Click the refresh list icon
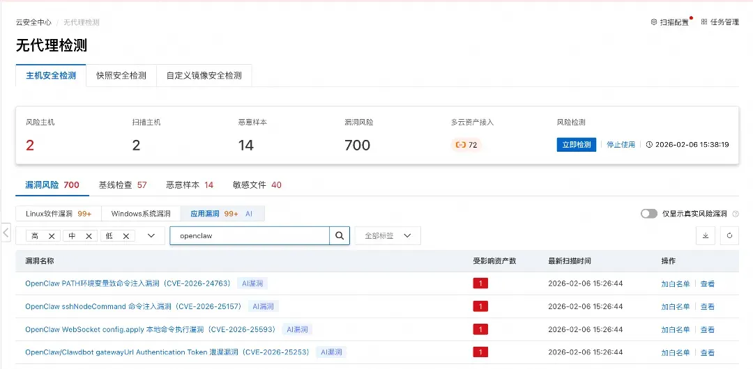 point(729,235)
